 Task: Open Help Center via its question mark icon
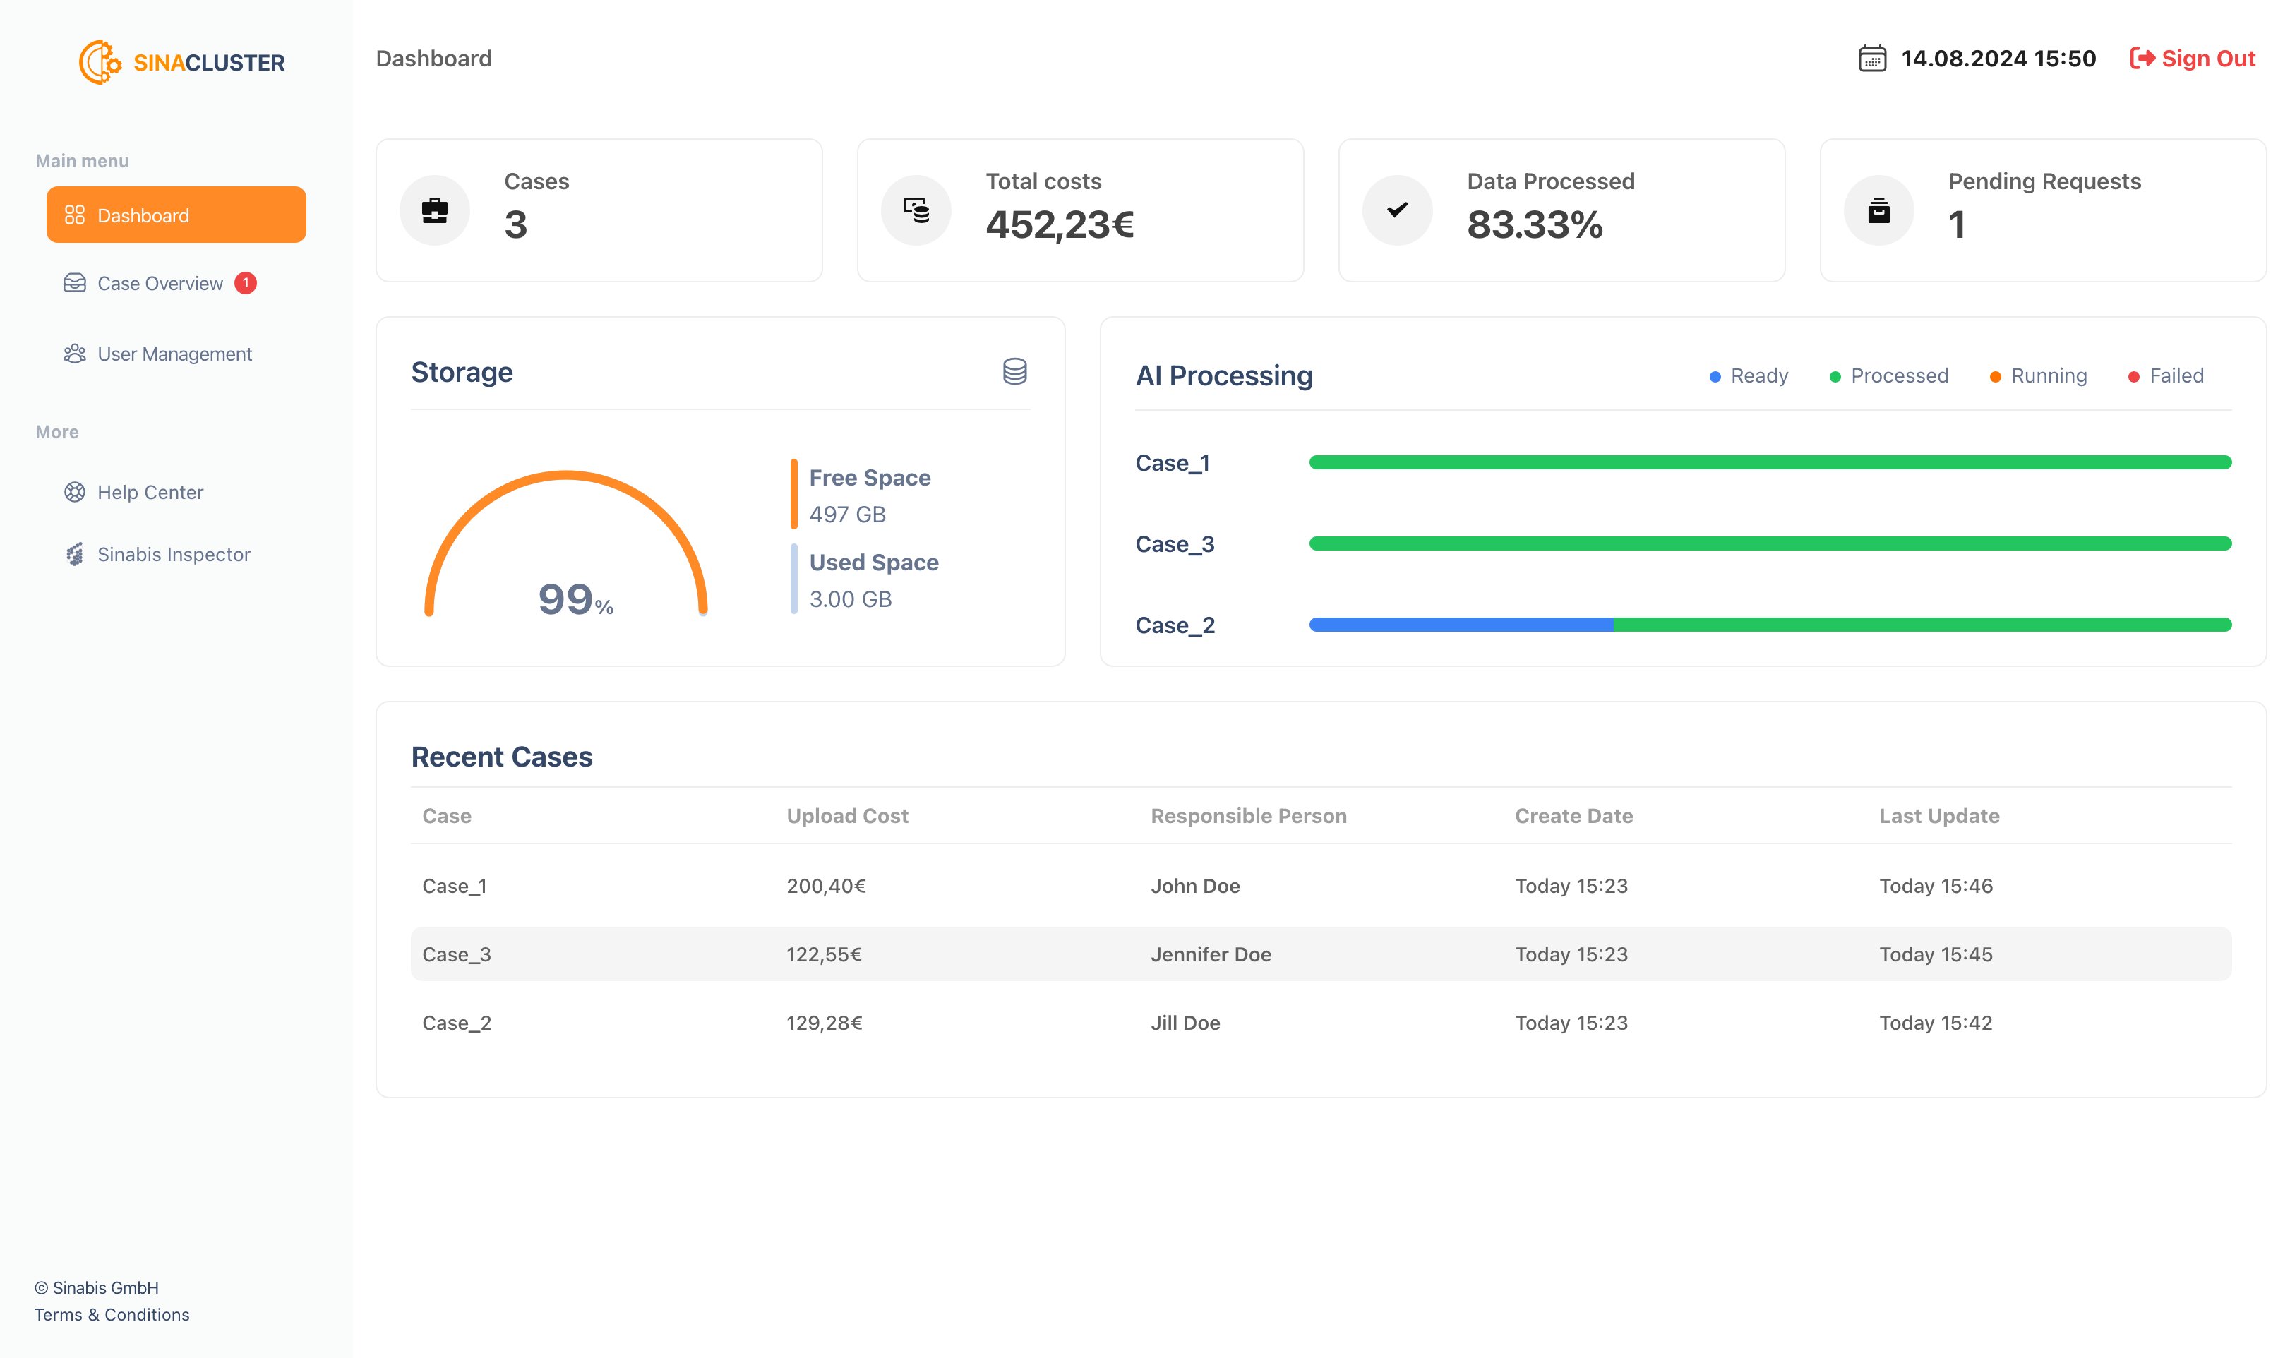pyautogui.click(x=74, y=491)
